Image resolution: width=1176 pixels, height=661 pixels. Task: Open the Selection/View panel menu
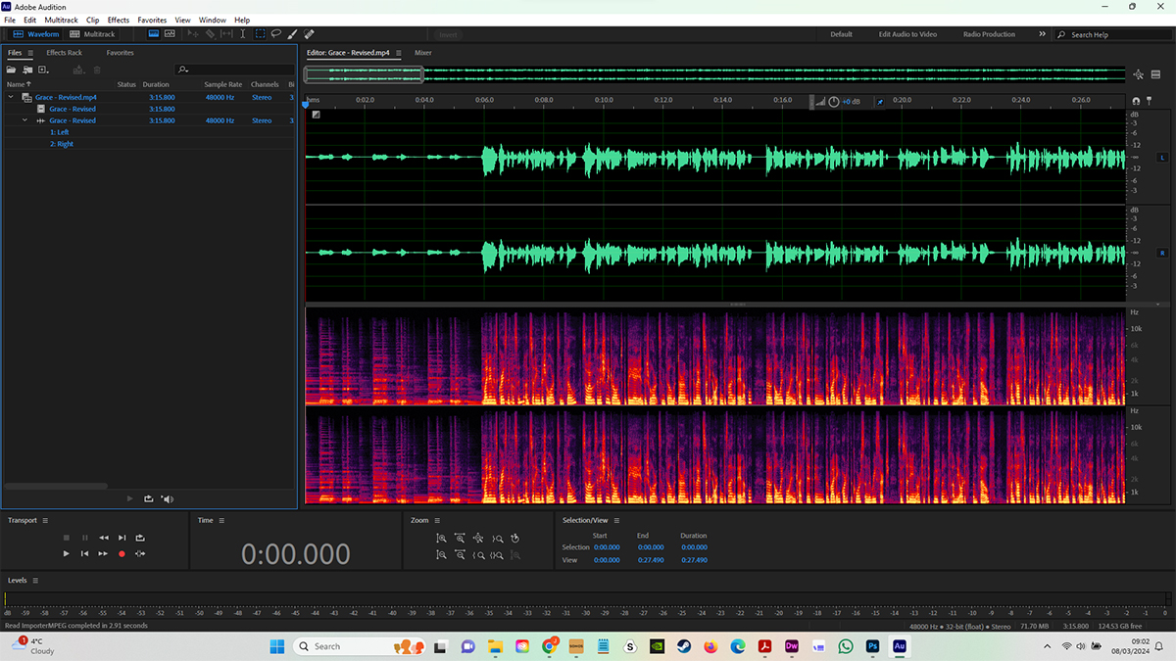pos(616,520)
